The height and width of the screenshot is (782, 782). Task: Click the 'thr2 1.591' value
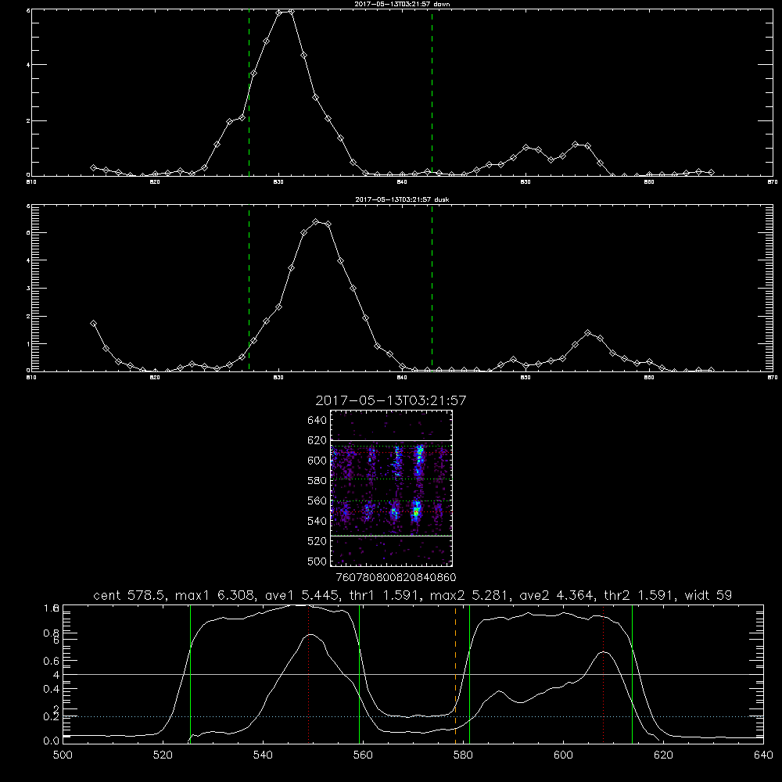click(637, 595)
